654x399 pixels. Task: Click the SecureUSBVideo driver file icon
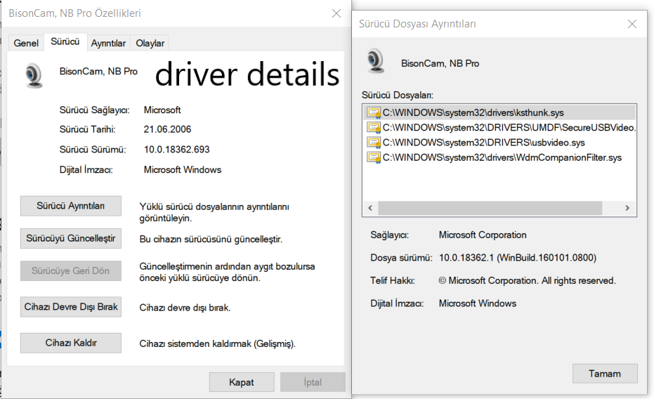point(374,127)
